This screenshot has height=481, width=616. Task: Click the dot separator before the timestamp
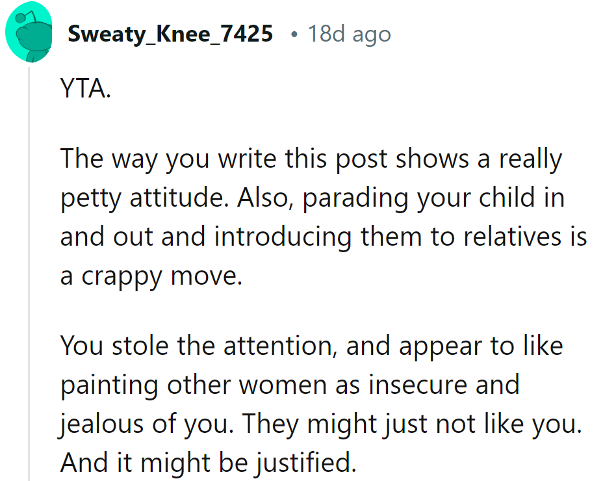point(294,35)
